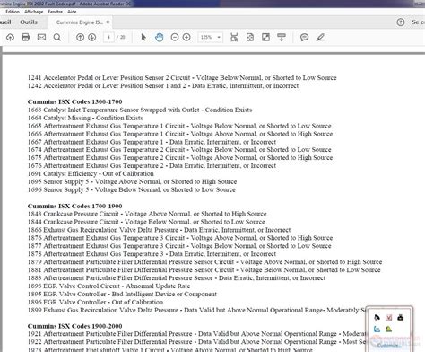Go to previous page arrow
425x352 pixels.
coord(80,37)
